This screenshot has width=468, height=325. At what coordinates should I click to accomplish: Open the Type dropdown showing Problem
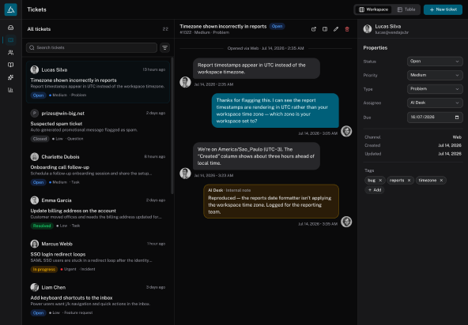pyautogui.click(x=435, y=89)
